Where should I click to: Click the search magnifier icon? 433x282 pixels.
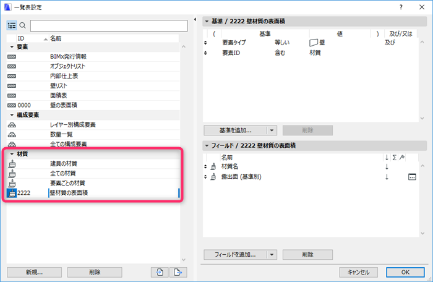click(x=23, y=26)
